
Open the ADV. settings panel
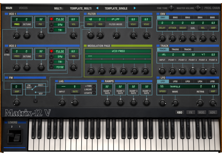coord(213,112)
